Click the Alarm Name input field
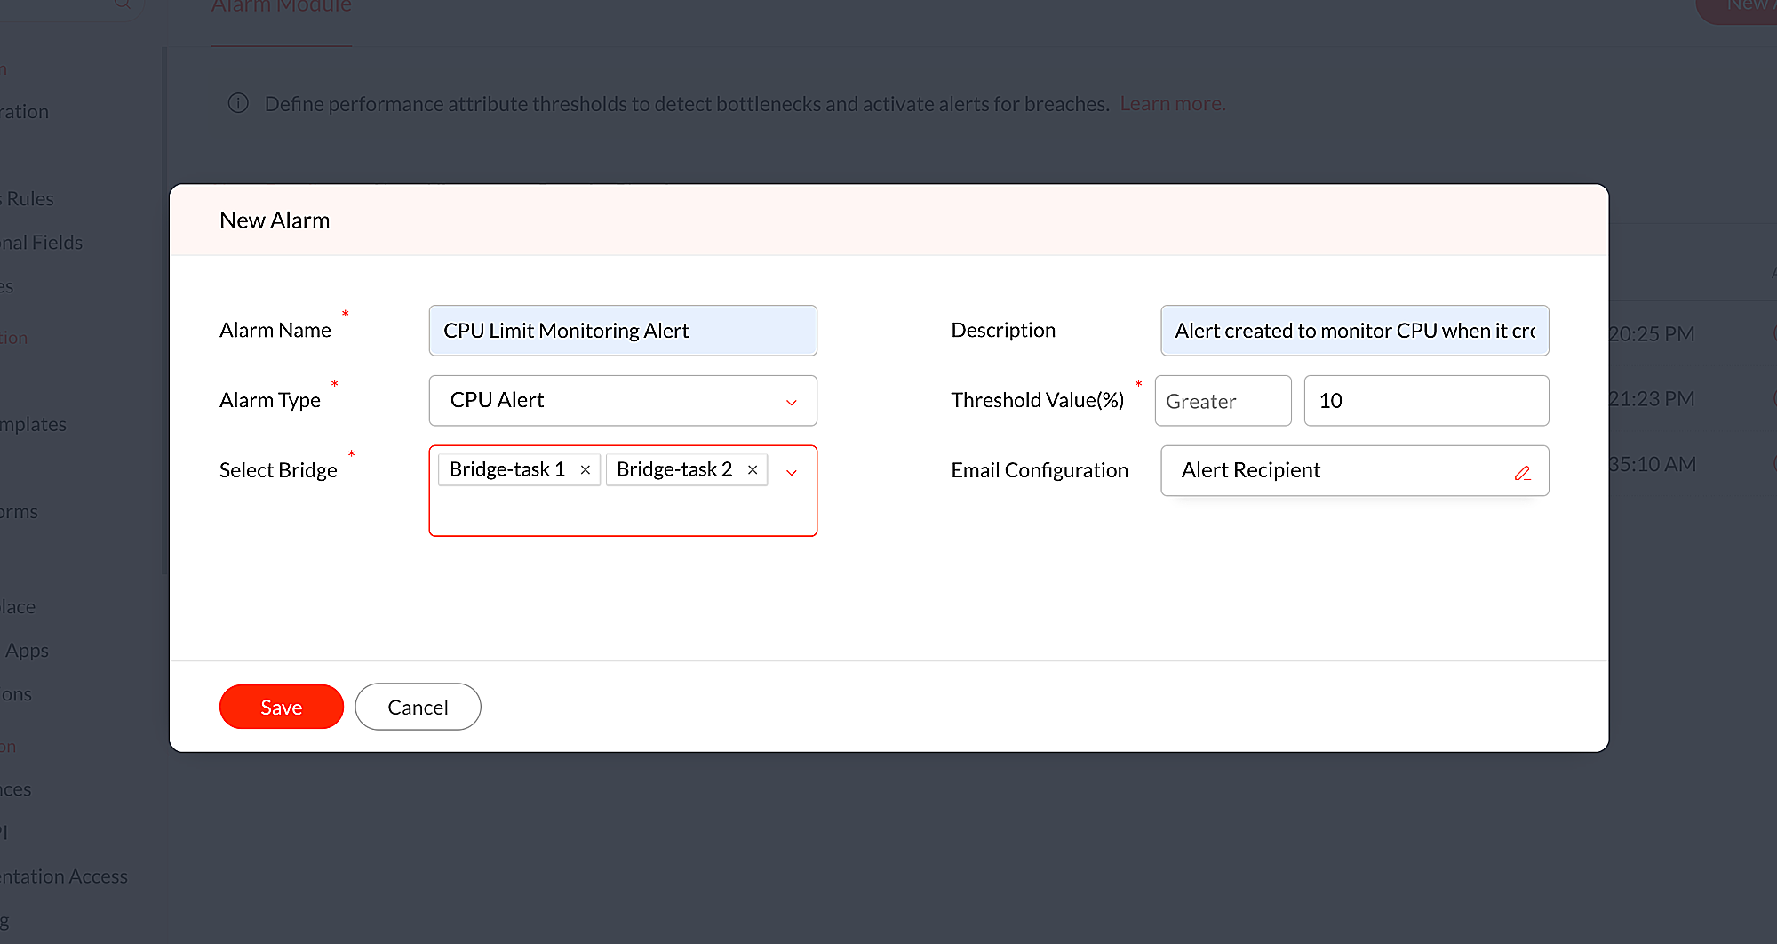 coord(622,331)
